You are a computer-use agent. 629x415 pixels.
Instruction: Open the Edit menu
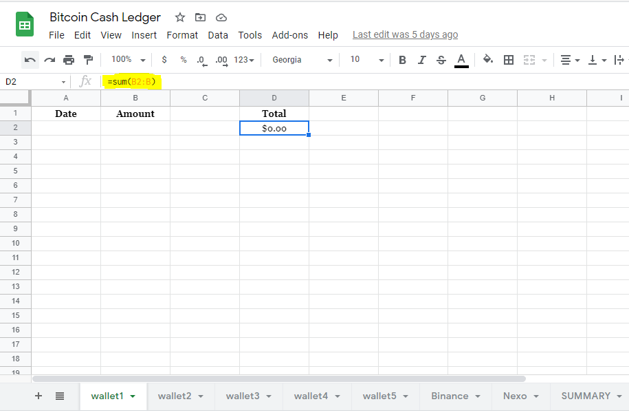coord(82,35)
